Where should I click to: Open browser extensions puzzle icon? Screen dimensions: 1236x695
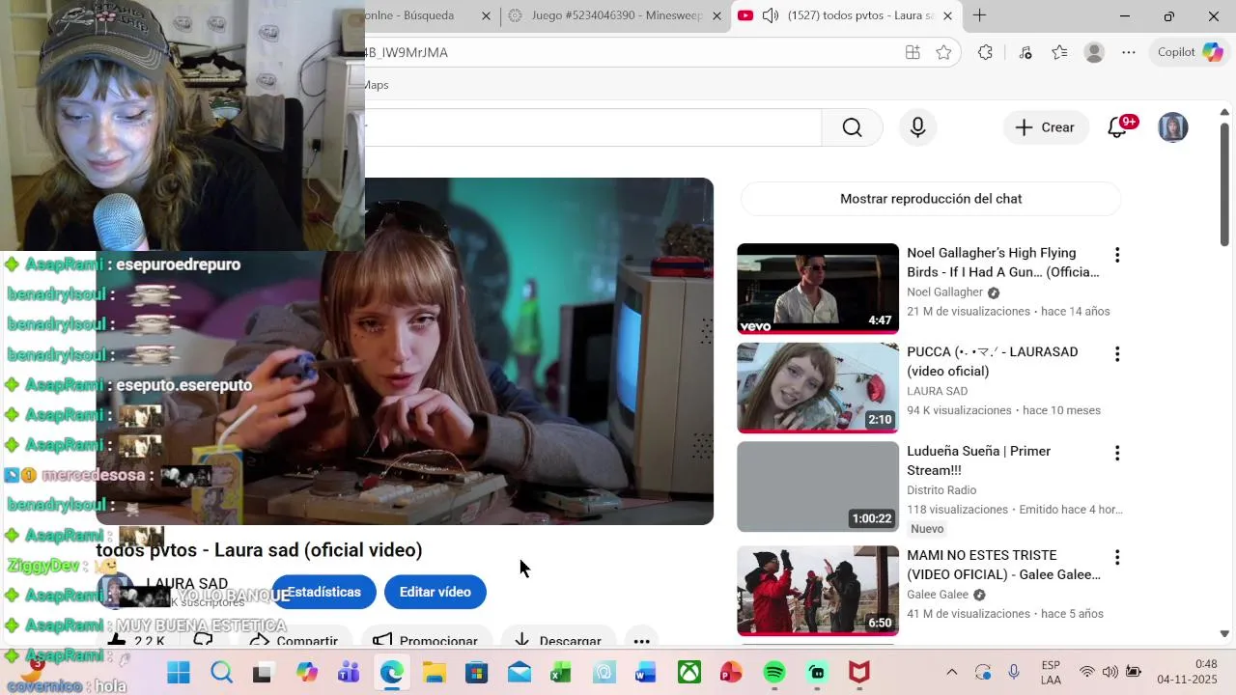pos(985,52)
